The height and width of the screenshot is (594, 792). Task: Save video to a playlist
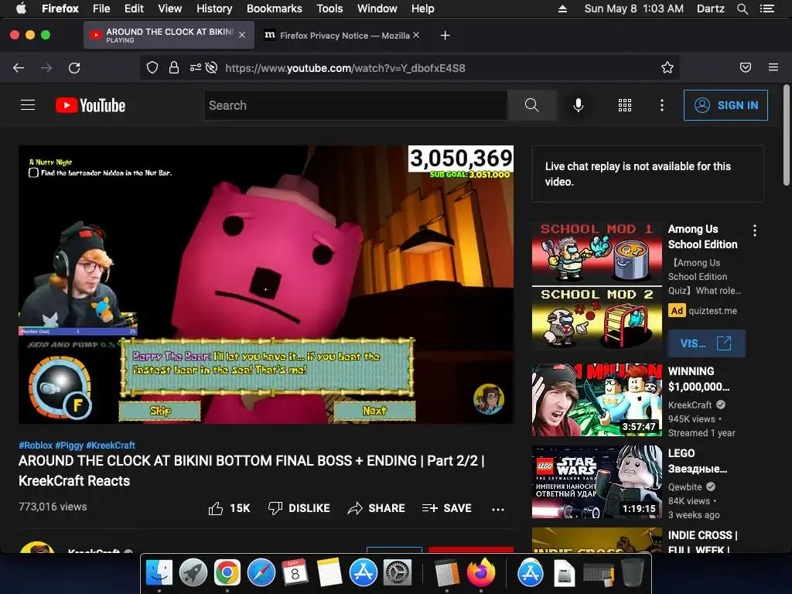click(446, 508)
